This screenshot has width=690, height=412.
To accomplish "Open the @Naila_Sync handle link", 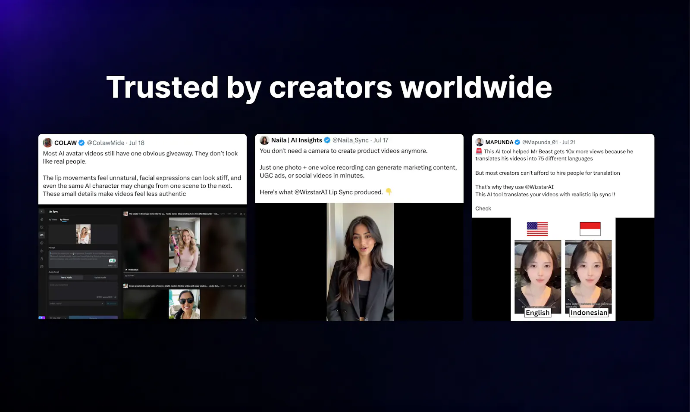I will 351,140.
